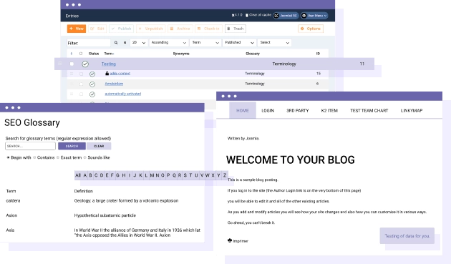
Task: Click the Imprimer print link
Action: pos(241,241)
